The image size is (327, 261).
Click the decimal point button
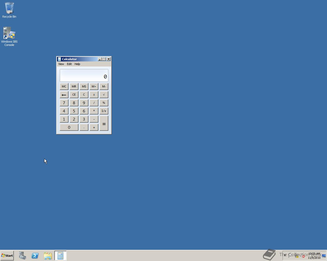84,127
